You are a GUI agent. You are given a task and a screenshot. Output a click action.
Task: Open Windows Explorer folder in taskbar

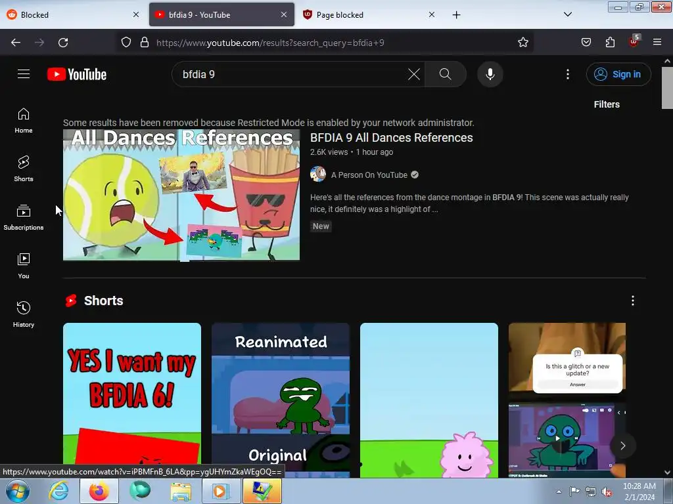coord(181,491)
